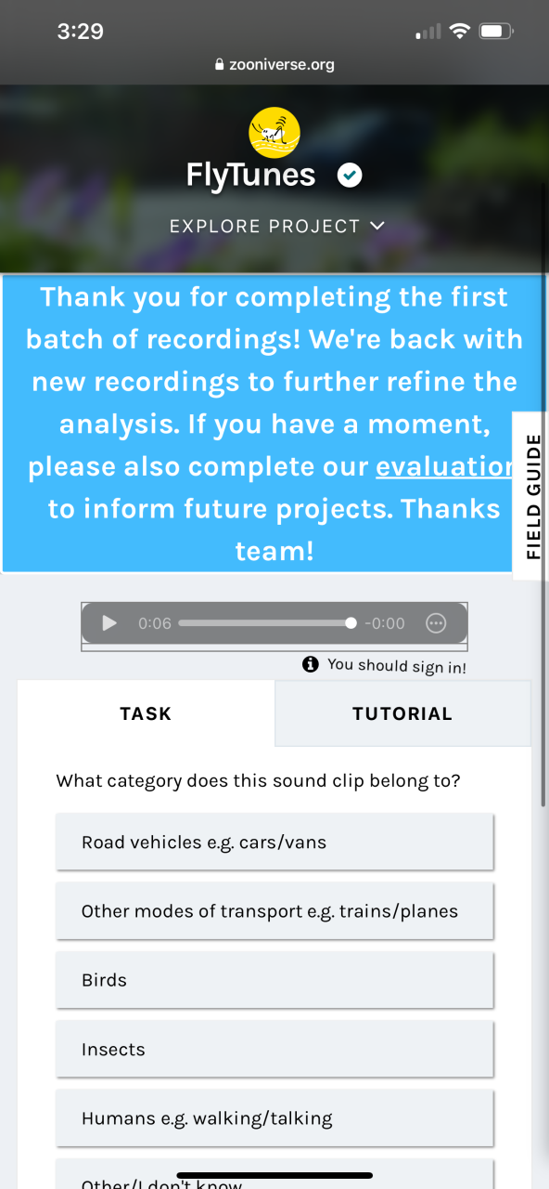The image size is (549, 1189).
Task: Click the chevron next to Explore Project
Action: 377,225
